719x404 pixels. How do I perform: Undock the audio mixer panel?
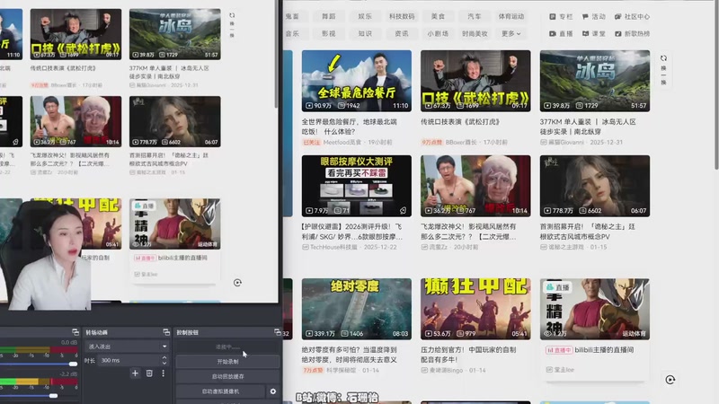coord(75,332)
